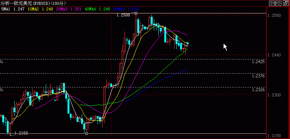The image size is (290, 139).
Task: Click the EURUSD 180-minute chart title
Action: click(x=33, y=3)
